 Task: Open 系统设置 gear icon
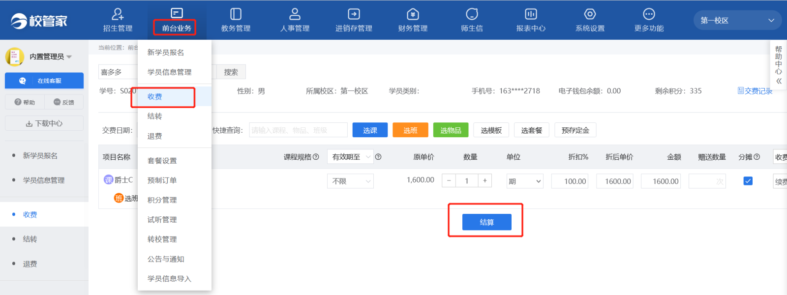(x=590, y=14)
